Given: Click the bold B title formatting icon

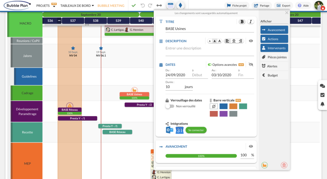Looking at the screenshot, I should (242, 22).
